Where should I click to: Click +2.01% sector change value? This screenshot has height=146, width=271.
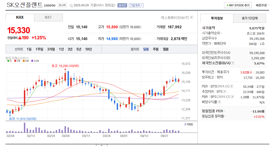point(259,117)
